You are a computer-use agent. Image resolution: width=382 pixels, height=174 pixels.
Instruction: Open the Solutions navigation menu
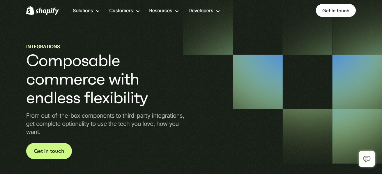[x=83, y=10]
